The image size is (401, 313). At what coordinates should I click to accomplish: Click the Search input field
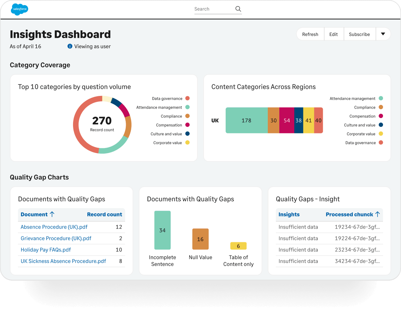point(214,9)
